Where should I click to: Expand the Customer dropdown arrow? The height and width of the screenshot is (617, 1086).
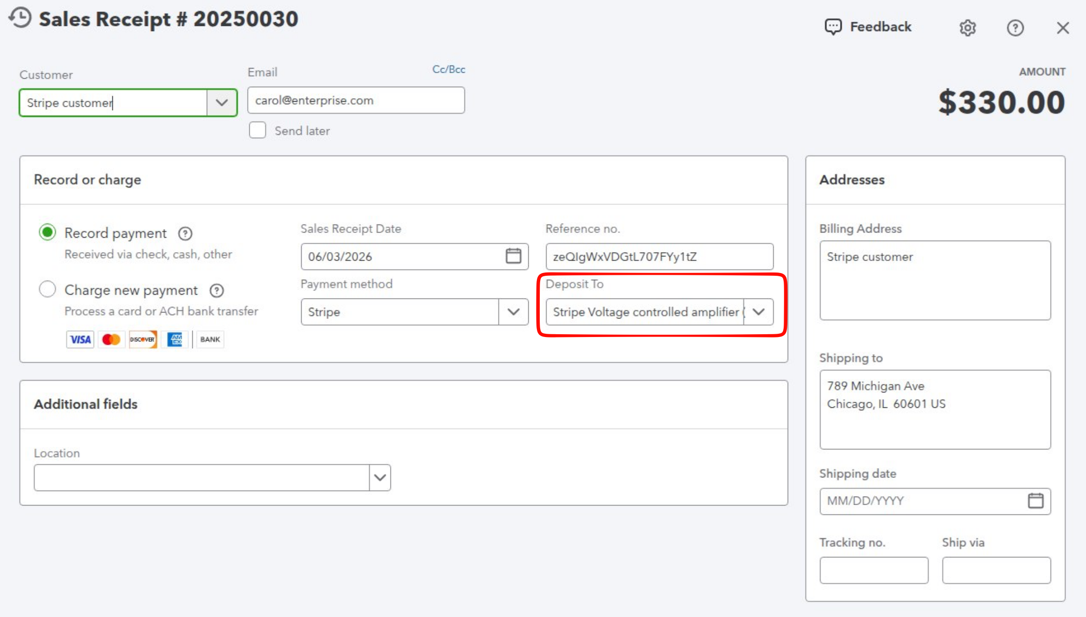pos(221,102)
